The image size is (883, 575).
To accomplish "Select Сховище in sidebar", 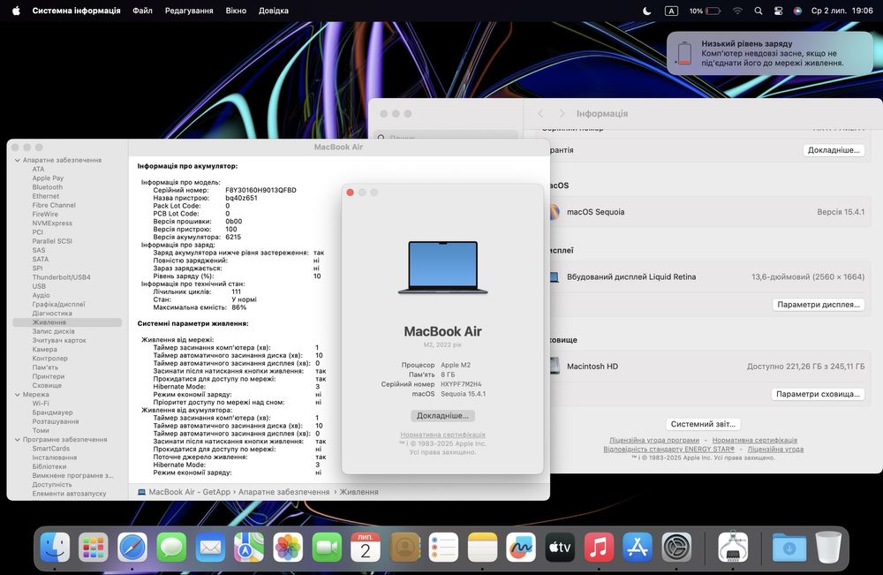I will (x=47, y=385).
